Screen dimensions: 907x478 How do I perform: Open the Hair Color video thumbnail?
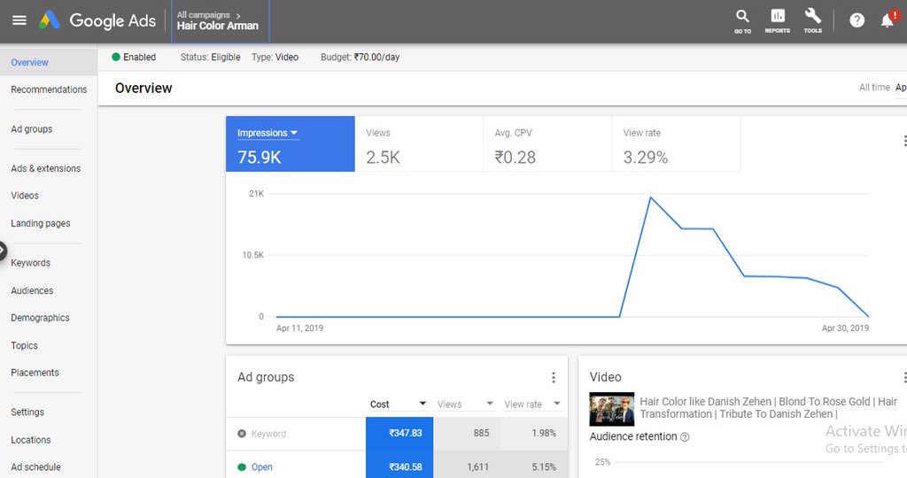[x=611, y=409]
